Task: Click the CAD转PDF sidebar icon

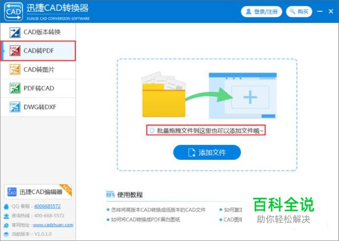Action: [x=15, y=51]
